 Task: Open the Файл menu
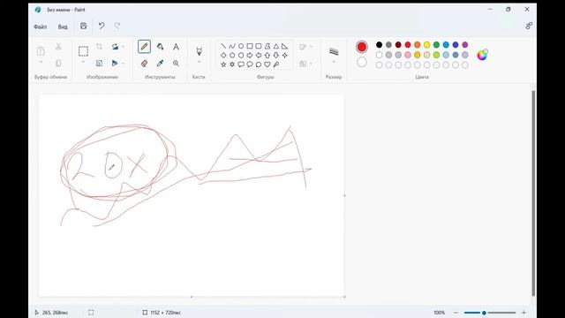coord(41,26)
